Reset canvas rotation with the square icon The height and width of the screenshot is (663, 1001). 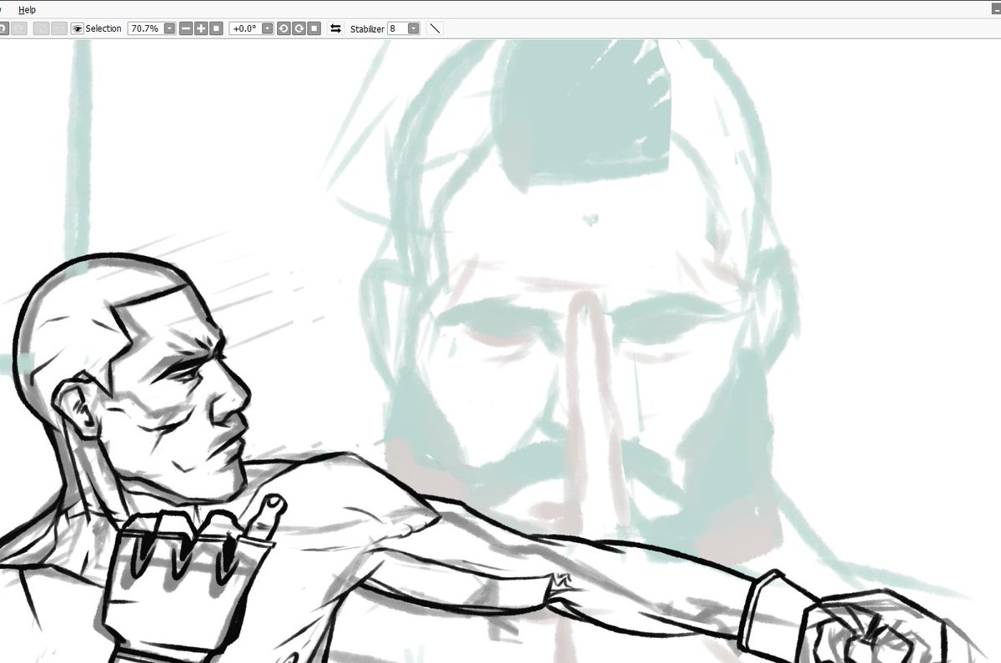point(312,28)
